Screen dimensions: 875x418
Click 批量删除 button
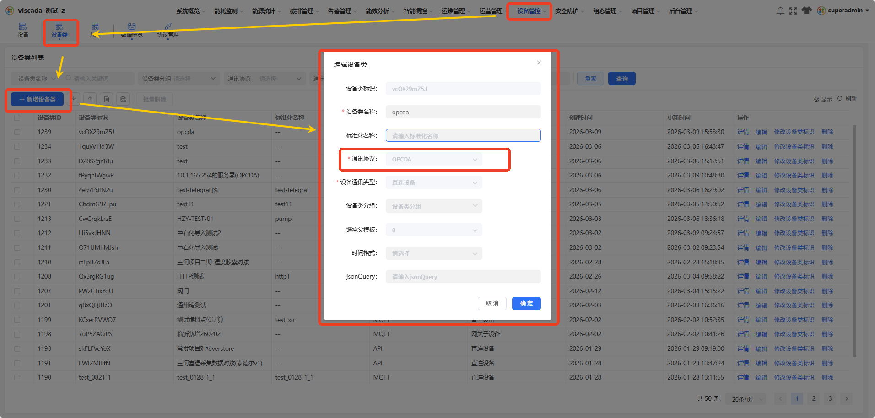(x=154, y=99)
